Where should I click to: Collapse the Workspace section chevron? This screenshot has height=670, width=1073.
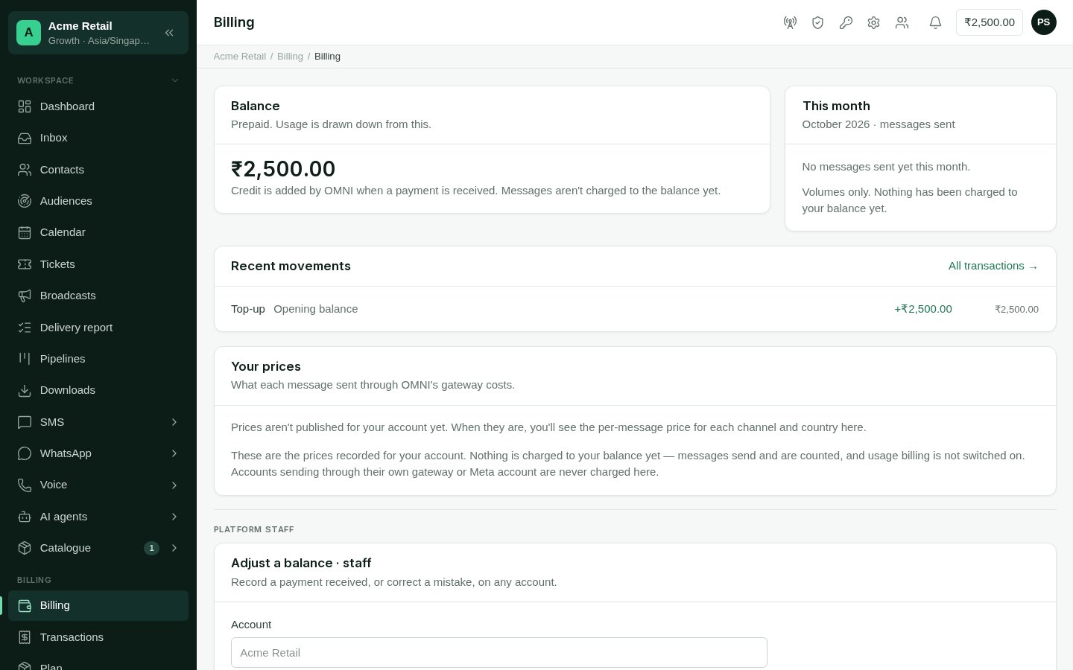(x=175, y=80)
